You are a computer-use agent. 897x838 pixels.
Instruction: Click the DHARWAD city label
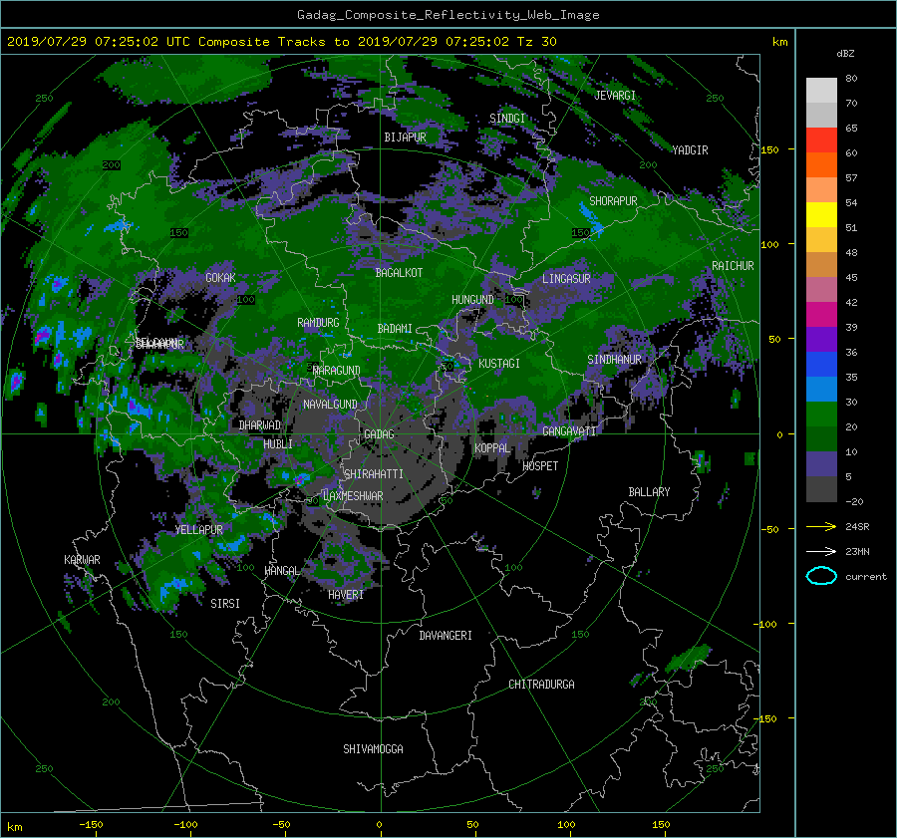point(260,425)
